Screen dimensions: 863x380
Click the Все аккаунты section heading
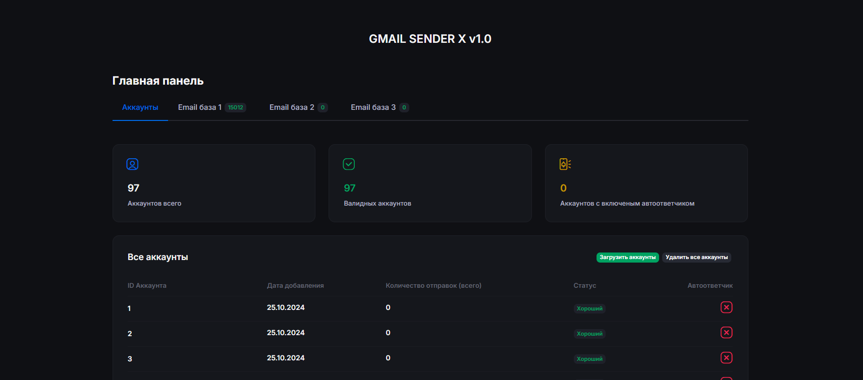(158, 257)
